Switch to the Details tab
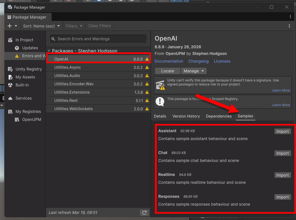This screenshot has height=220, width=296. click(x=160, y=116)
